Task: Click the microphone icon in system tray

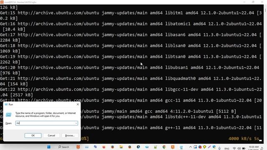Action: pos(219,148)
